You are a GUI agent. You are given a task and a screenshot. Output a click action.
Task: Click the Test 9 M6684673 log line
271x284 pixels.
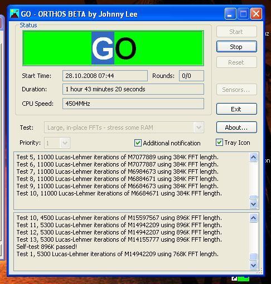tap(118, 186)
